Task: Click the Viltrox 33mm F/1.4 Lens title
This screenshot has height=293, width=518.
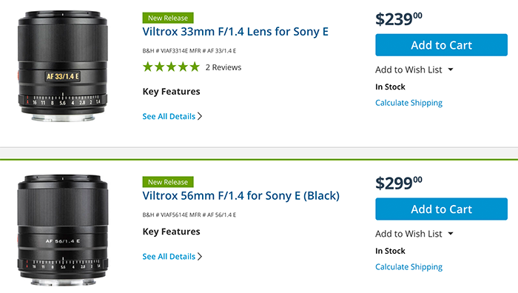Action: click(235, 32)
